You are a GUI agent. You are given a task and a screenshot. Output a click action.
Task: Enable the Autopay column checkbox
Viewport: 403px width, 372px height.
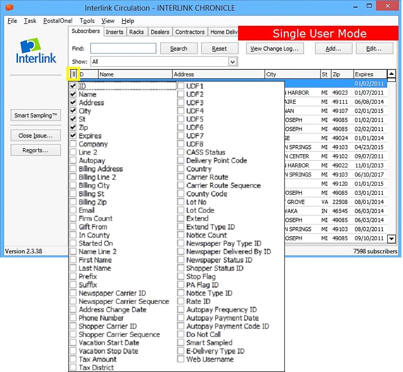click(73, 160)
